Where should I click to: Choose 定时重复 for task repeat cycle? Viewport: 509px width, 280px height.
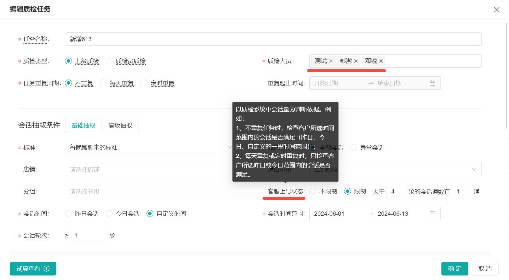point(144,83)
